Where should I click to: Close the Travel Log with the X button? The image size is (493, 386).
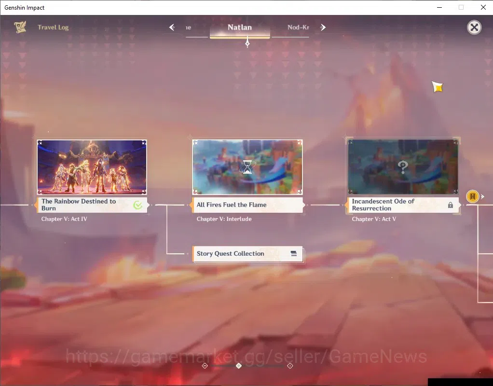click(x=474, y=28)
